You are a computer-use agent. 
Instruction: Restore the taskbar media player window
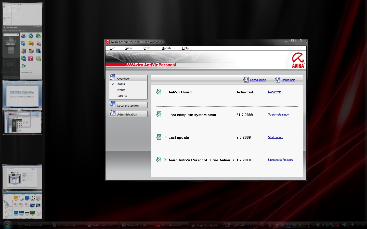click(x=308, y=227)
